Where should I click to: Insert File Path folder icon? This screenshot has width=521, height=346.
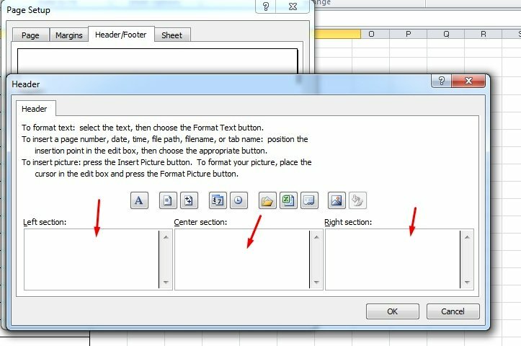267,201
